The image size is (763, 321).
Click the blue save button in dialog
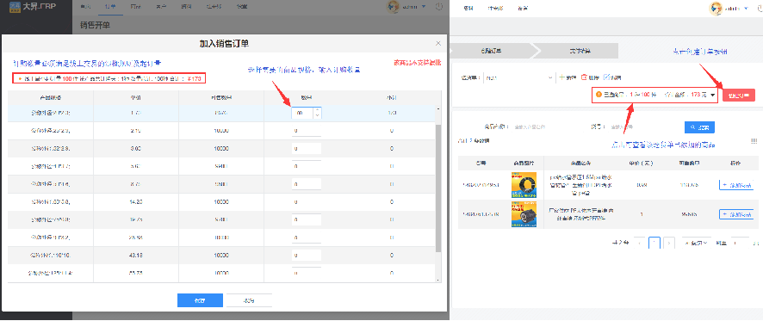tap(200, 300)
